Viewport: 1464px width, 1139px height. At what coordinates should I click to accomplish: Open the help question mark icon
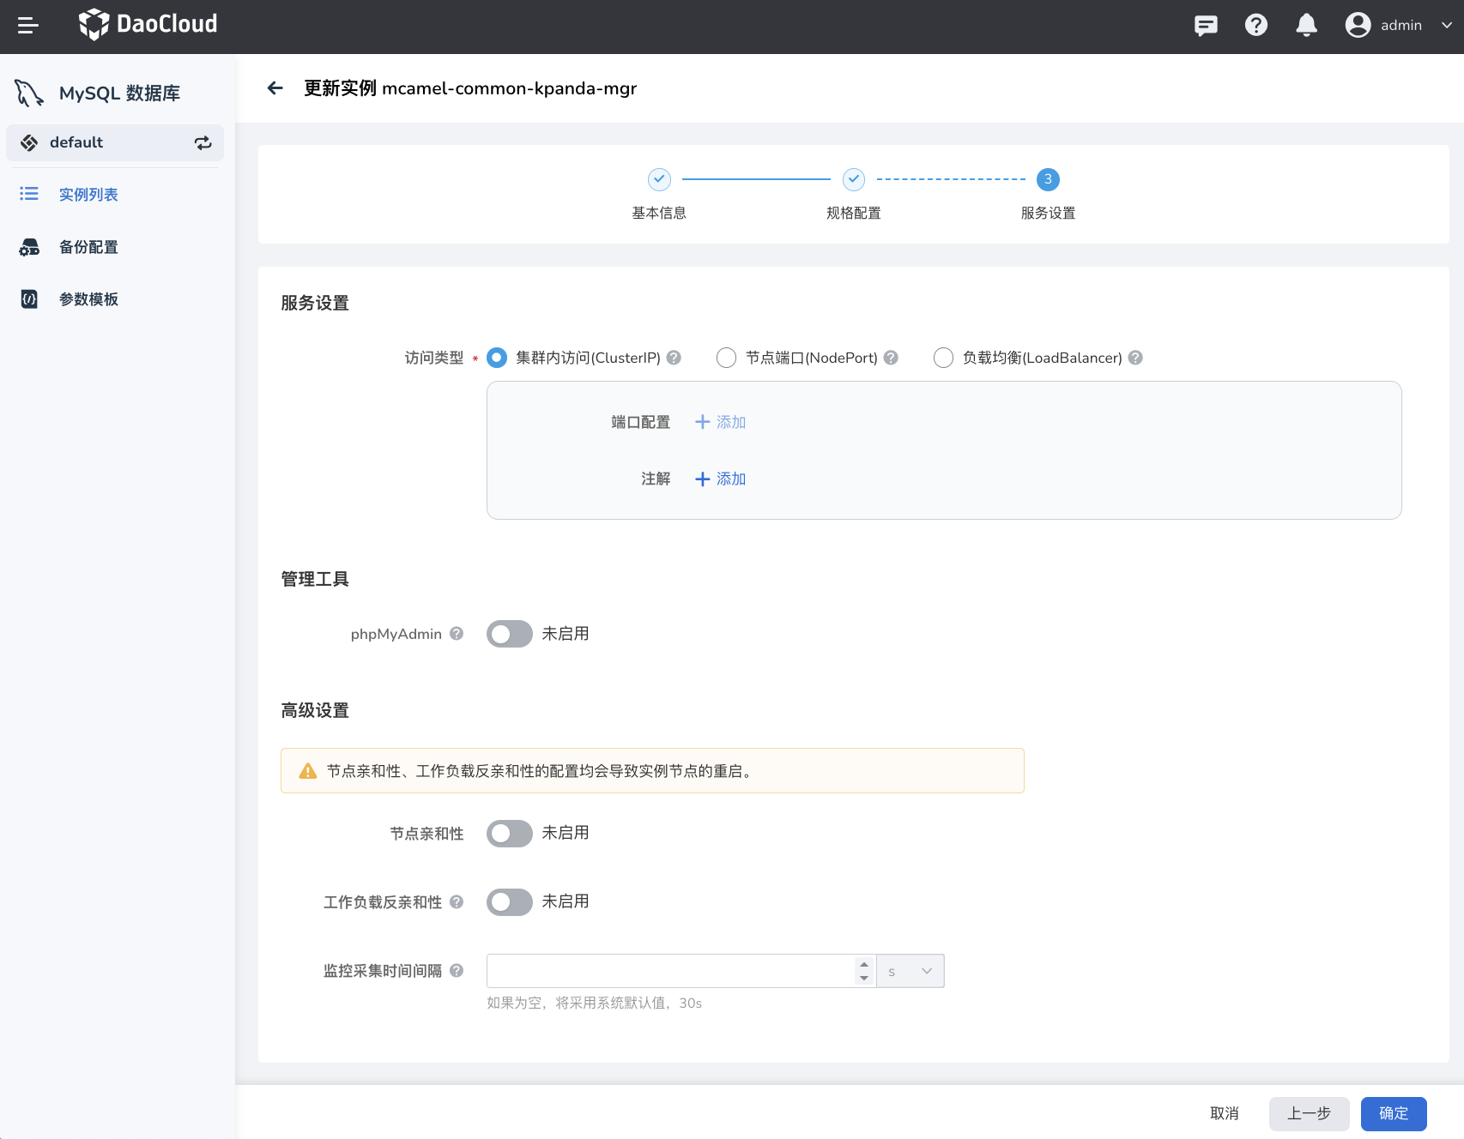coord(1255,26)
